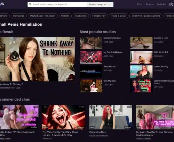Open the Josie Caraway studio link
This screenshot has height=142, width=174.
tap(161, 67)
